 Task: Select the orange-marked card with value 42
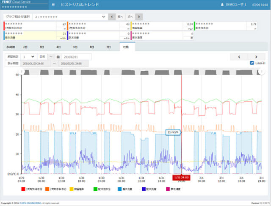click(x=99, y=26)
